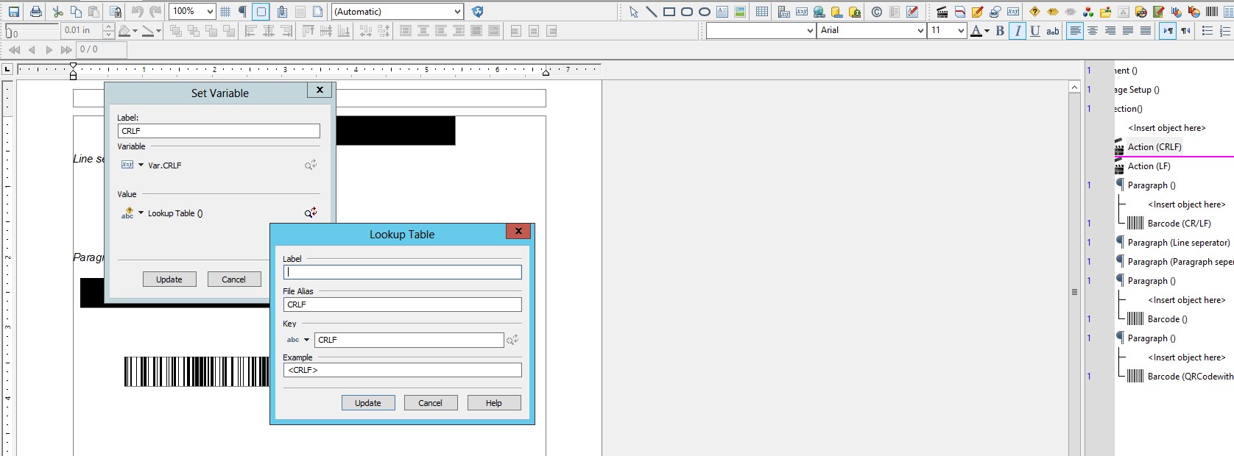Image resolution: width=1234 pixels, height=456 pixels.
Task: Insert a table with the table icon
Action: point(762,12)
